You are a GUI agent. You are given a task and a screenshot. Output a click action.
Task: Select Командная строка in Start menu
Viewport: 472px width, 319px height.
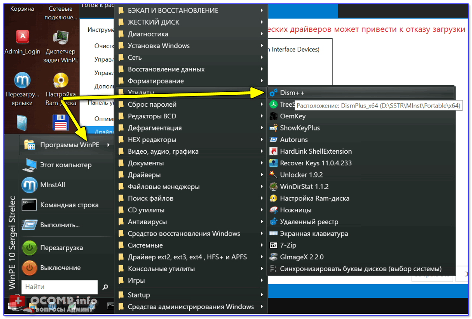click(69, 205)
